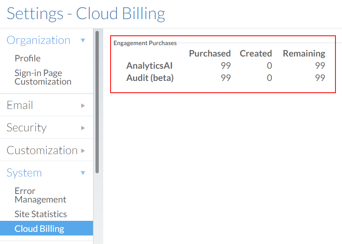
Task: Click the AnalyticsAI row label
Action: 149,65
